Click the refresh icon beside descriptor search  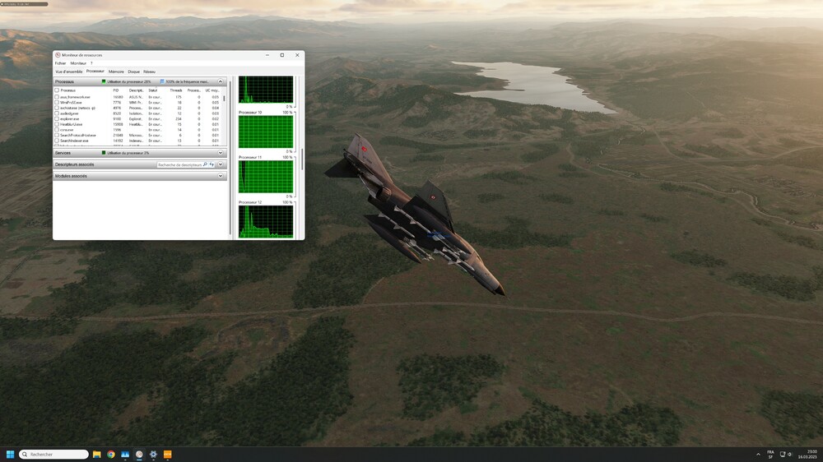212,164
